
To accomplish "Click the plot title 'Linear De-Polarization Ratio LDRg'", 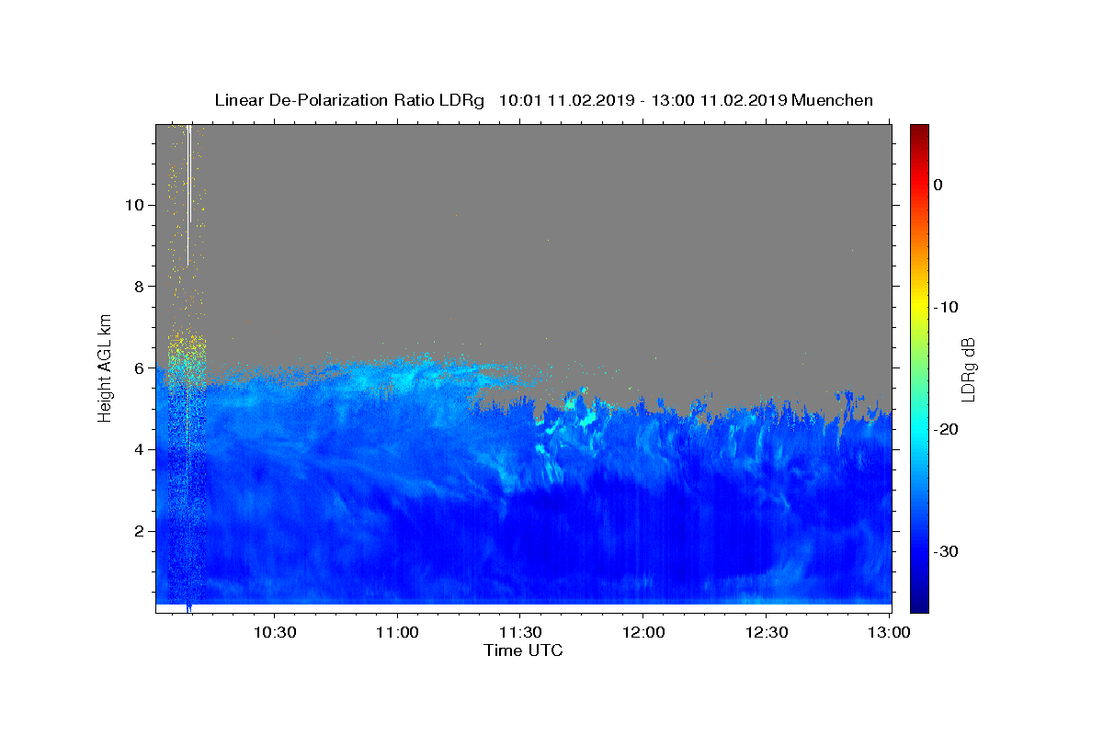I will (x=349, y=100).
